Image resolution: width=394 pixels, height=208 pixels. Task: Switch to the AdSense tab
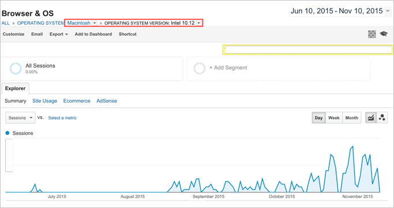pyautogui.click(x=107, y=101)
